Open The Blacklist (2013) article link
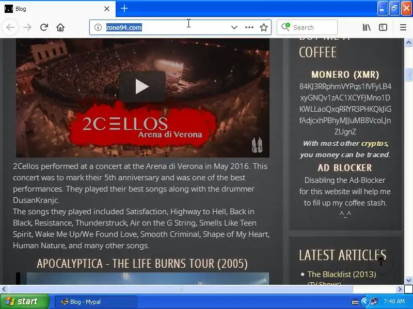The height and width of the screenshot is (309, 413). 342,274
